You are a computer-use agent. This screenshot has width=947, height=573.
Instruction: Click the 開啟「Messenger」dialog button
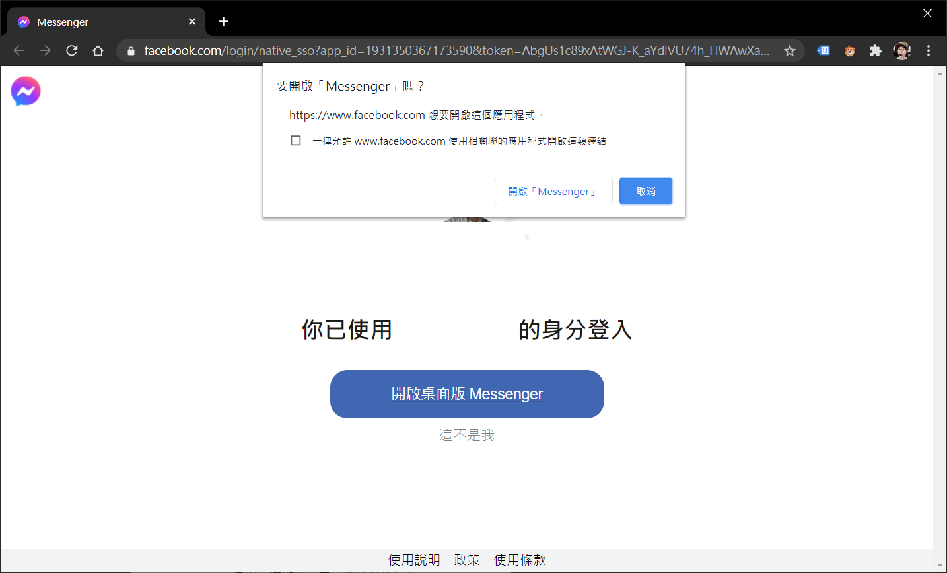(553, 191)
